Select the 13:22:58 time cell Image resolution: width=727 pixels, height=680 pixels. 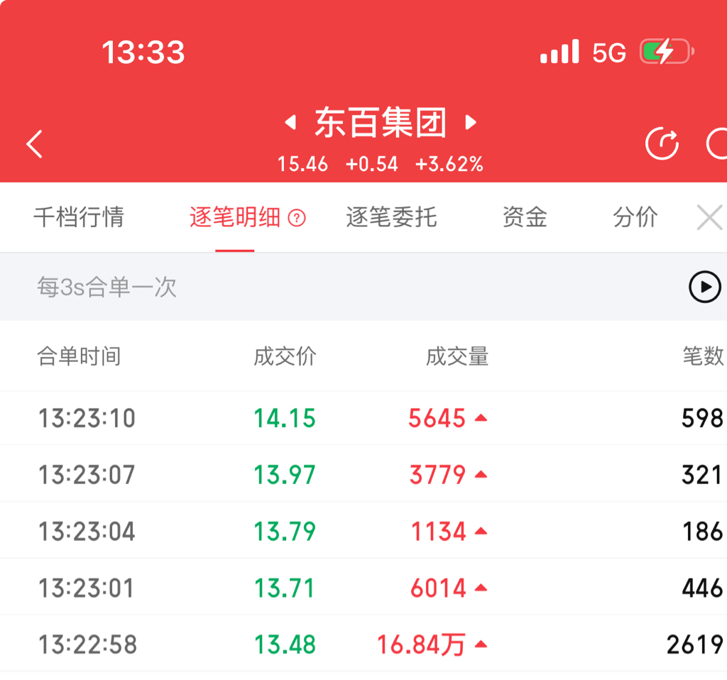[x=87, y=645]
